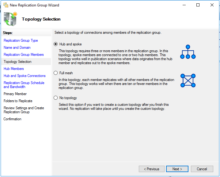Click the Steps: header label

tap(8, 33)
